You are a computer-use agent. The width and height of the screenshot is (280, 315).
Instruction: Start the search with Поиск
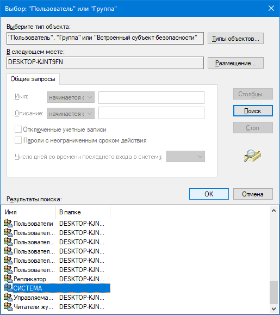coord(253,110)
